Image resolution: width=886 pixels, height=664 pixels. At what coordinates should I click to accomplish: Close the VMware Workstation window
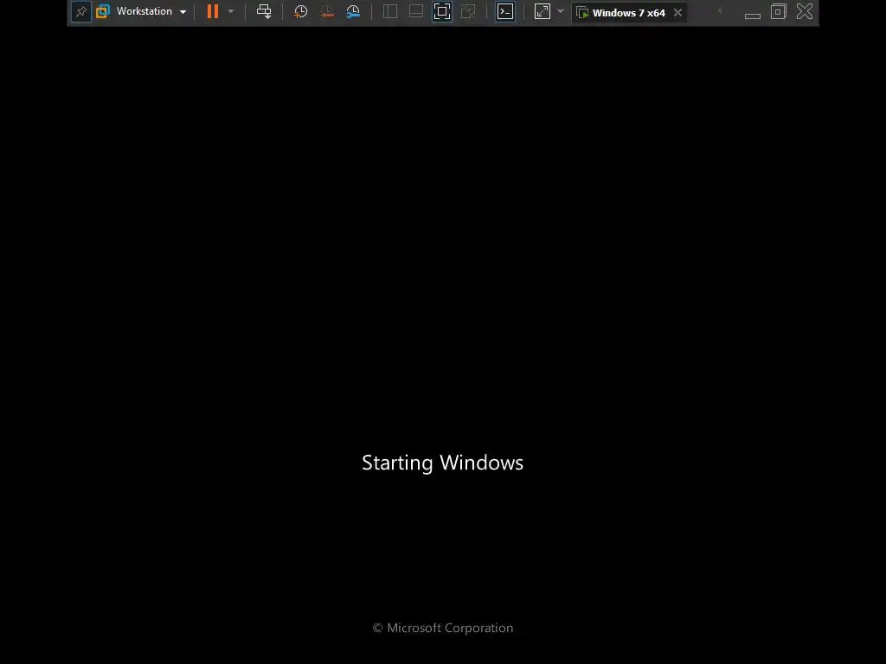pos(805,11)
